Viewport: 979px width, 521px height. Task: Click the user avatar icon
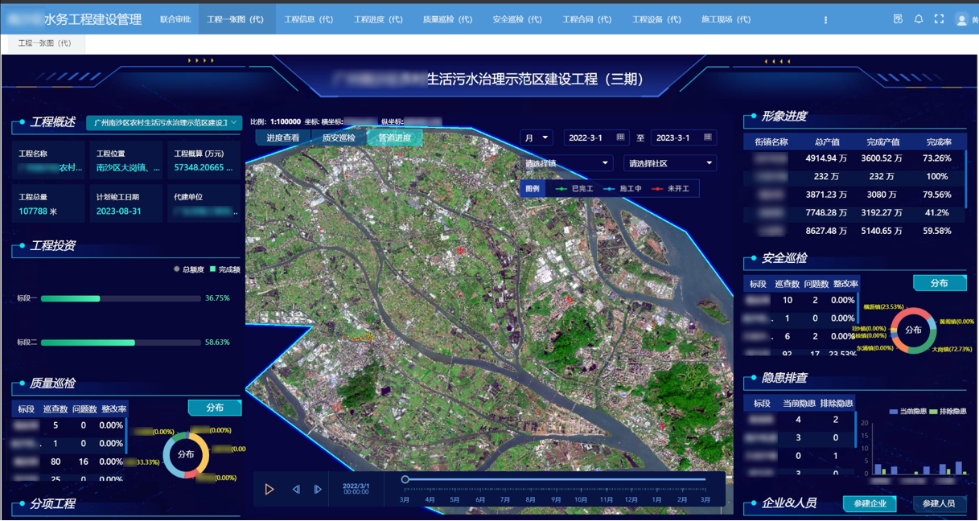[961, 20]
